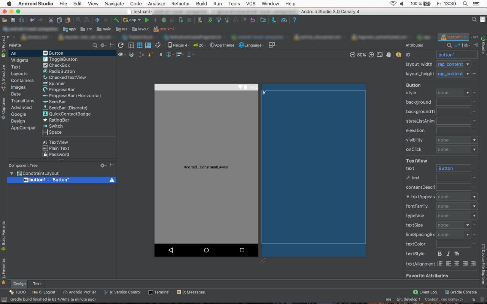Open the API 26 version dropdown

coord(199,45)
